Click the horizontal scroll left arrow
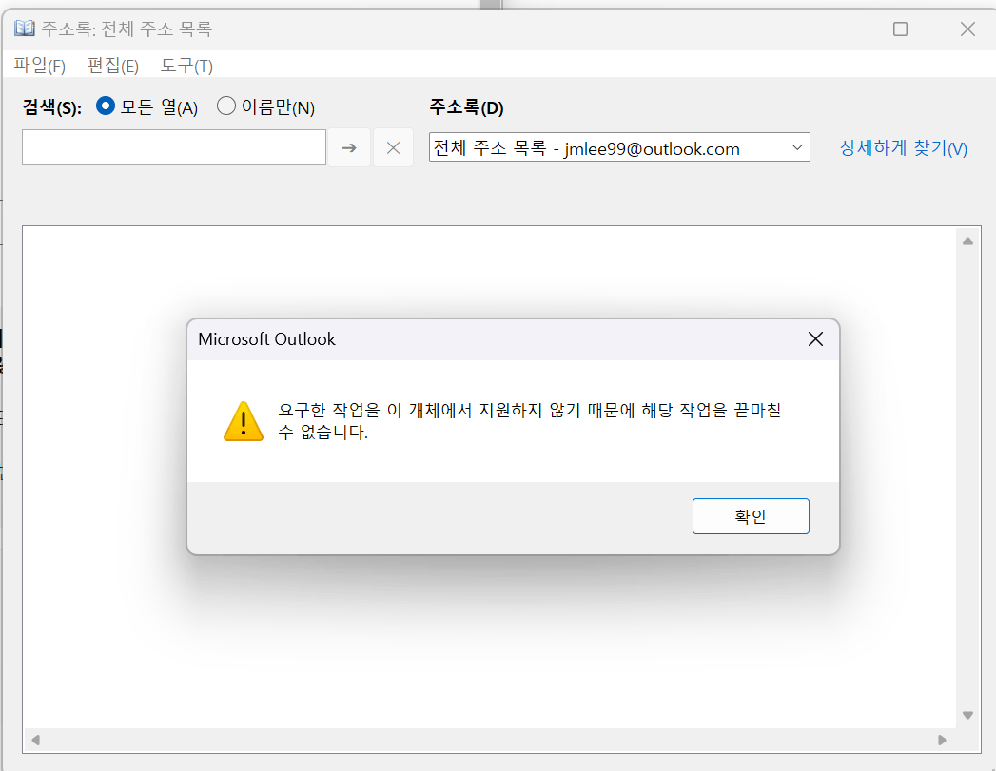 click(35, 740)
